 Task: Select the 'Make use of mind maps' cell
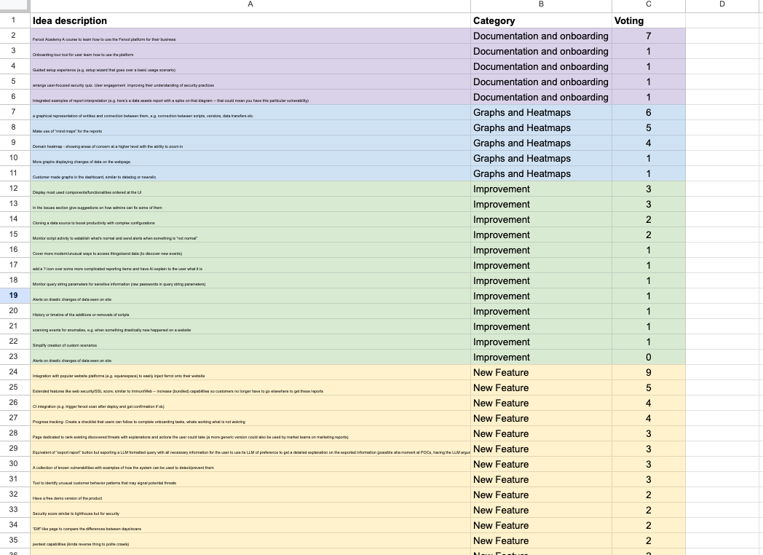coord(250,127)
